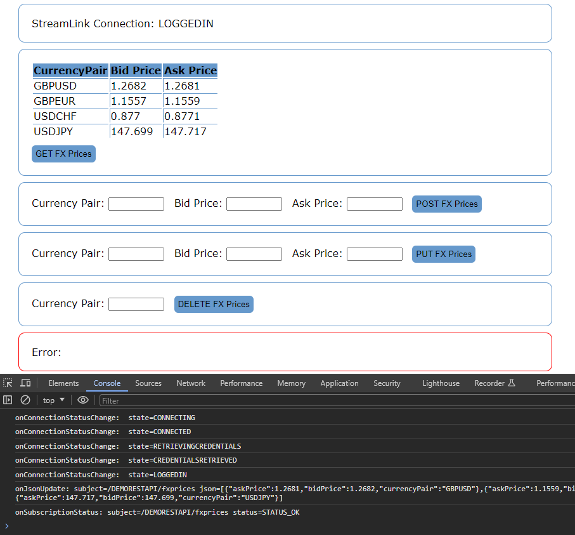Click the CurrencyPair column header

point(71,70)
